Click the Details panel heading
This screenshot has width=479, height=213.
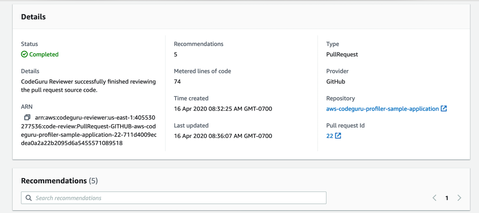click(x=33, y=17)
